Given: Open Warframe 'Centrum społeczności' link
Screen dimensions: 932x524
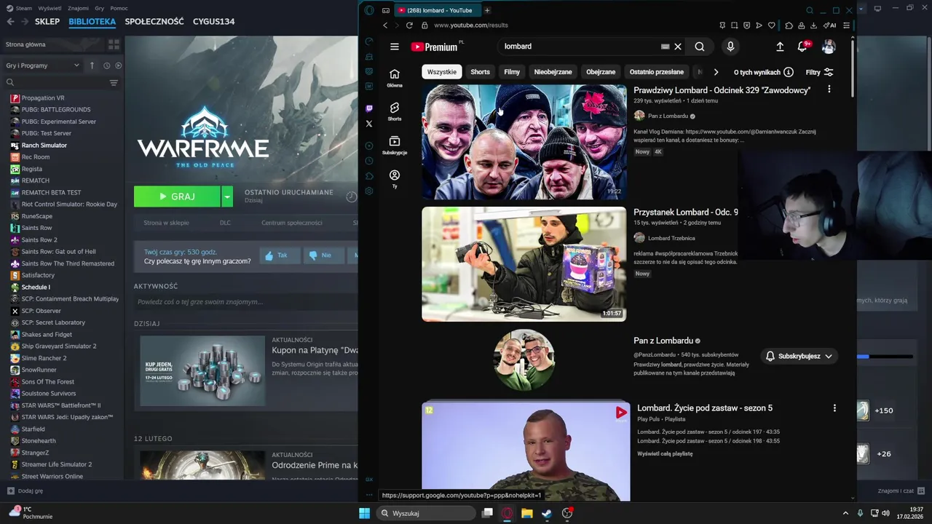Looking at the screenshot, I should click(291, 223).
